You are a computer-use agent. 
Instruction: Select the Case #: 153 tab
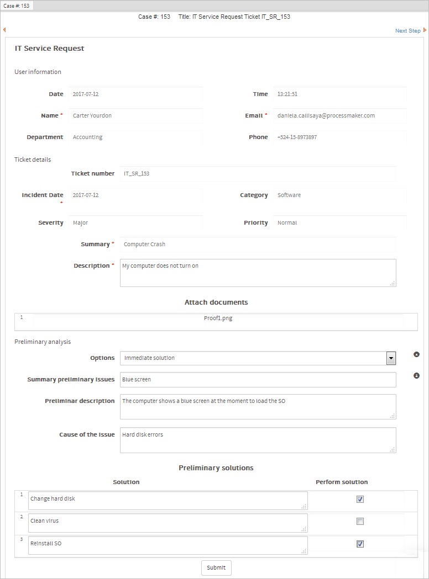pos(17,6)
